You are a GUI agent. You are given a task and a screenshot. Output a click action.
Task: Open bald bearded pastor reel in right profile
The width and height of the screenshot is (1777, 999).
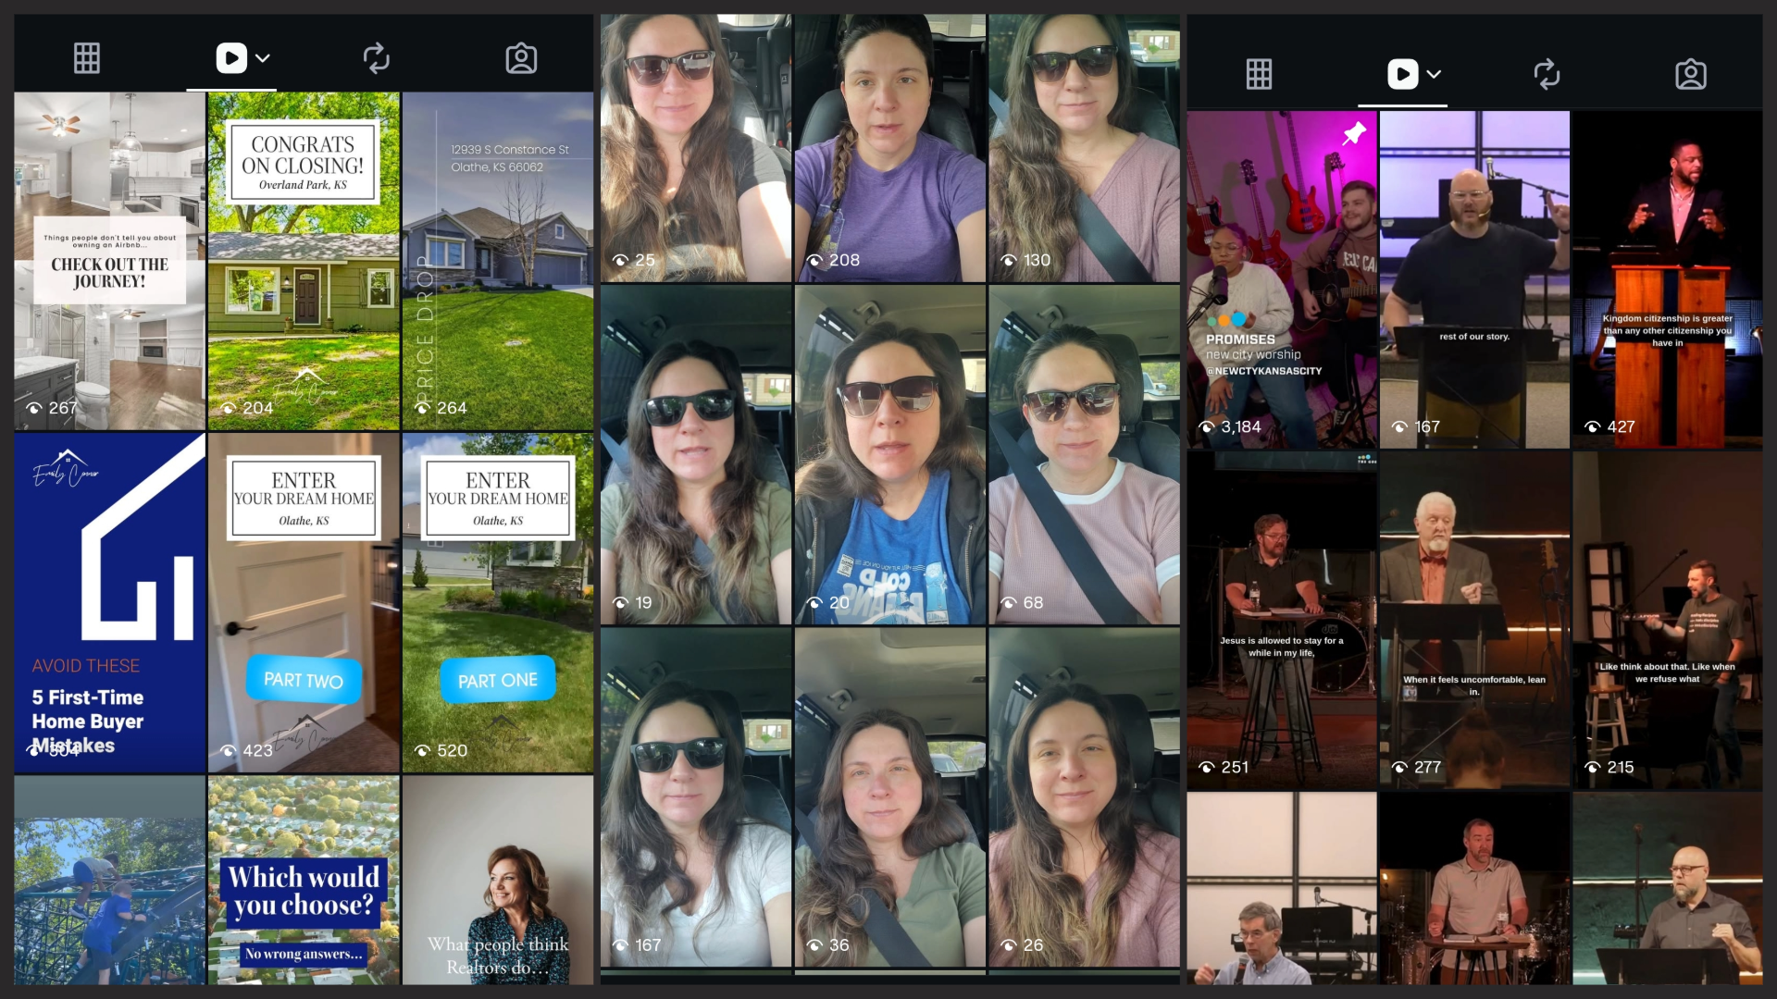1668,888
